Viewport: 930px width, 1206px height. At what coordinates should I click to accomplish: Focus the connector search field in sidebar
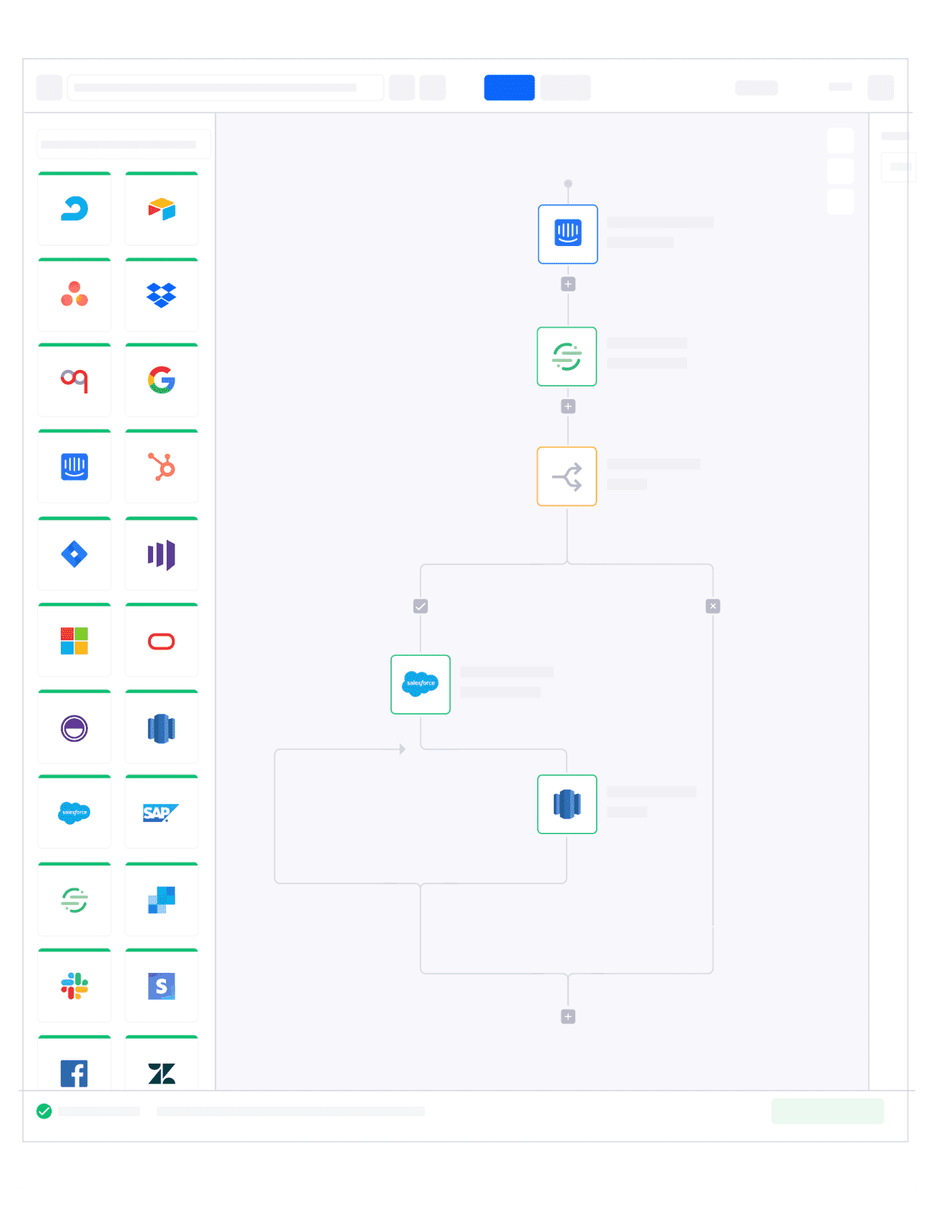tap(124, 144)
